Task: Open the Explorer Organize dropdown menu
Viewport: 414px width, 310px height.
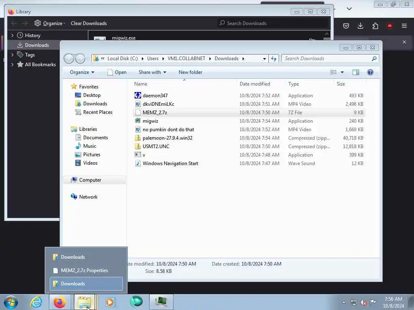Action: pos(82,72)
